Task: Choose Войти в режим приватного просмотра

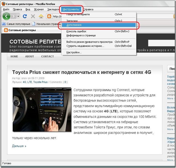Action: (99, 42)
